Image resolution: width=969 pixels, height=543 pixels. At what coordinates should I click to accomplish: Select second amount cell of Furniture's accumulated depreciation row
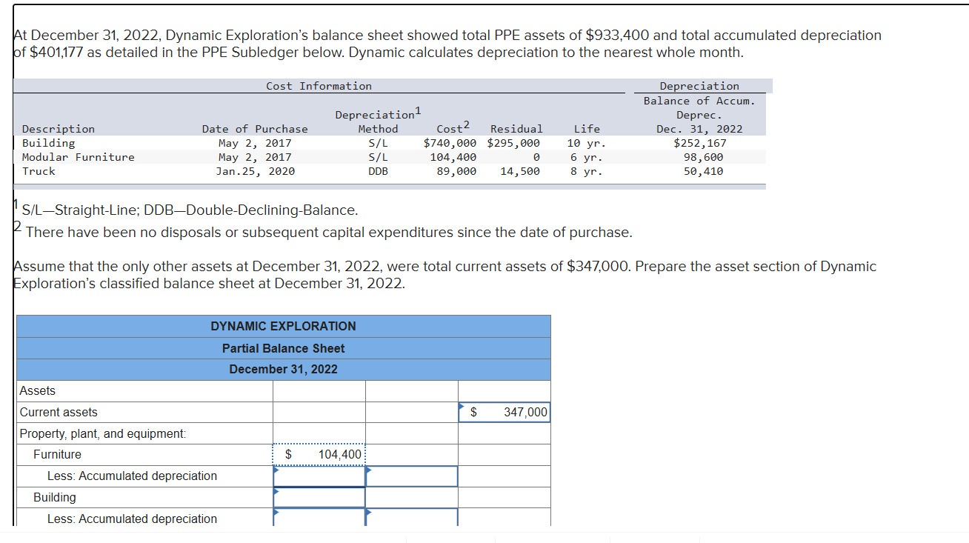411,476
